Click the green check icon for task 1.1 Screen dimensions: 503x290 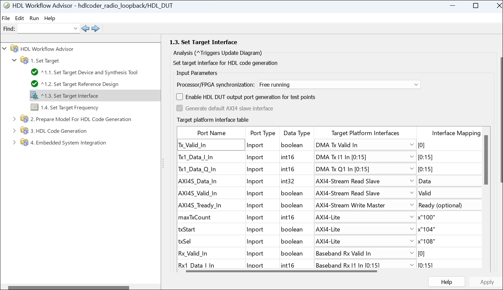pos(34,72)
